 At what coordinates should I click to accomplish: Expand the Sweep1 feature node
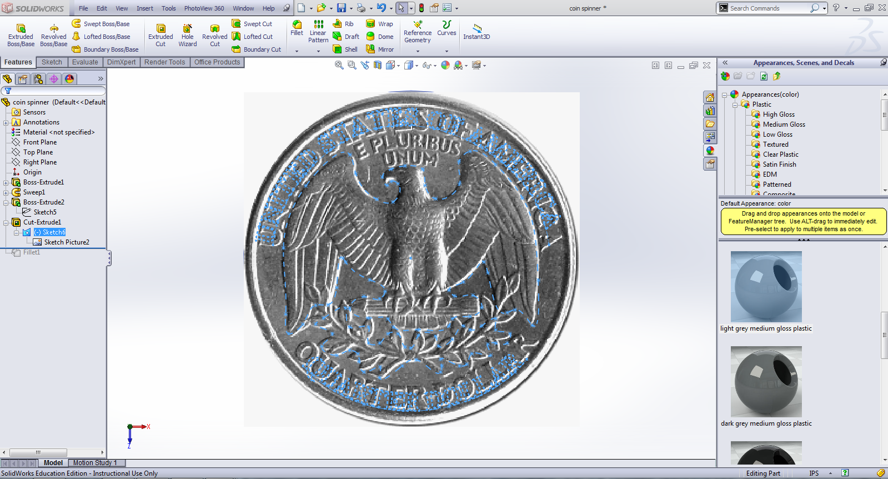(6, 192)
